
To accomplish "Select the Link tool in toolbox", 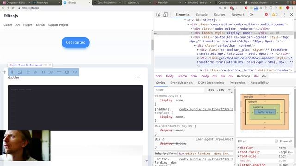I will 36,72.
